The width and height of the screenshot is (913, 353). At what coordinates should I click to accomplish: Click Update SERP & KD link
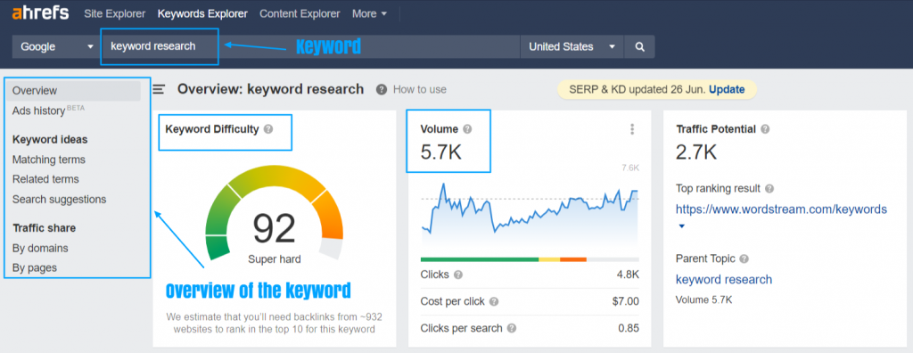click(727, 89)
